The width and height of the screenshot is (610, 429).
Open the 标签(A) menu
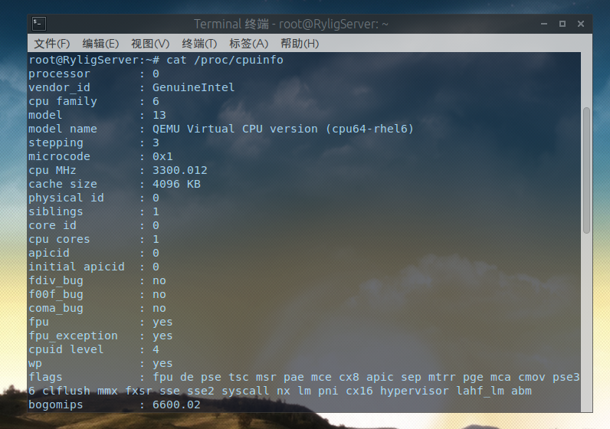click(x=249, y=43)
